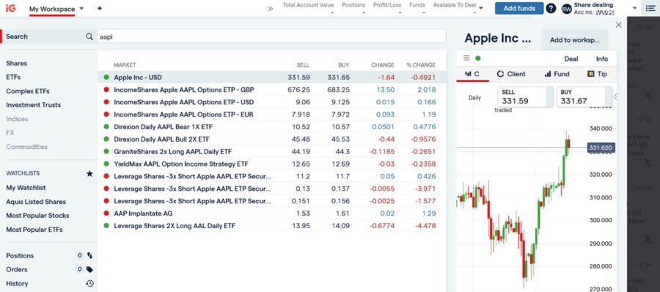The height and width of the screenshot is (292, 660).
Task: Click the 331.620 price marker on chart
Action: tap(601, 148)
